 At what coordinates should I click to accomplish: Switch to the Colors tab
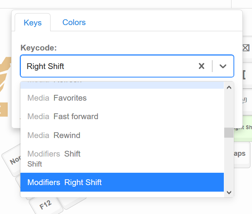(74, 22)
